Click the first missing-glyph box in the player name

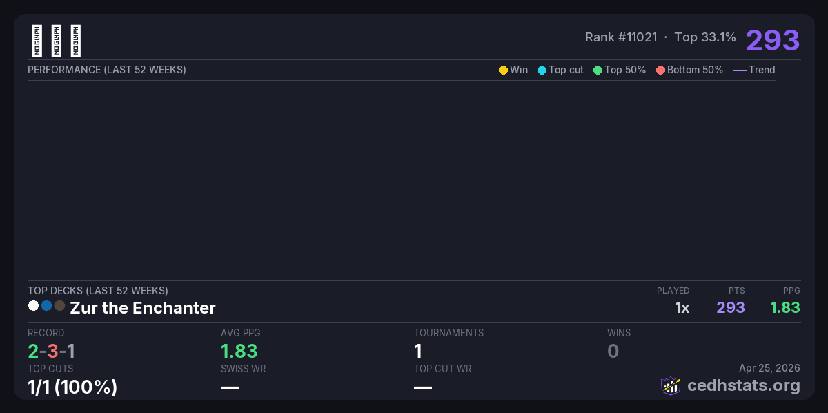[x=37, y=41]
